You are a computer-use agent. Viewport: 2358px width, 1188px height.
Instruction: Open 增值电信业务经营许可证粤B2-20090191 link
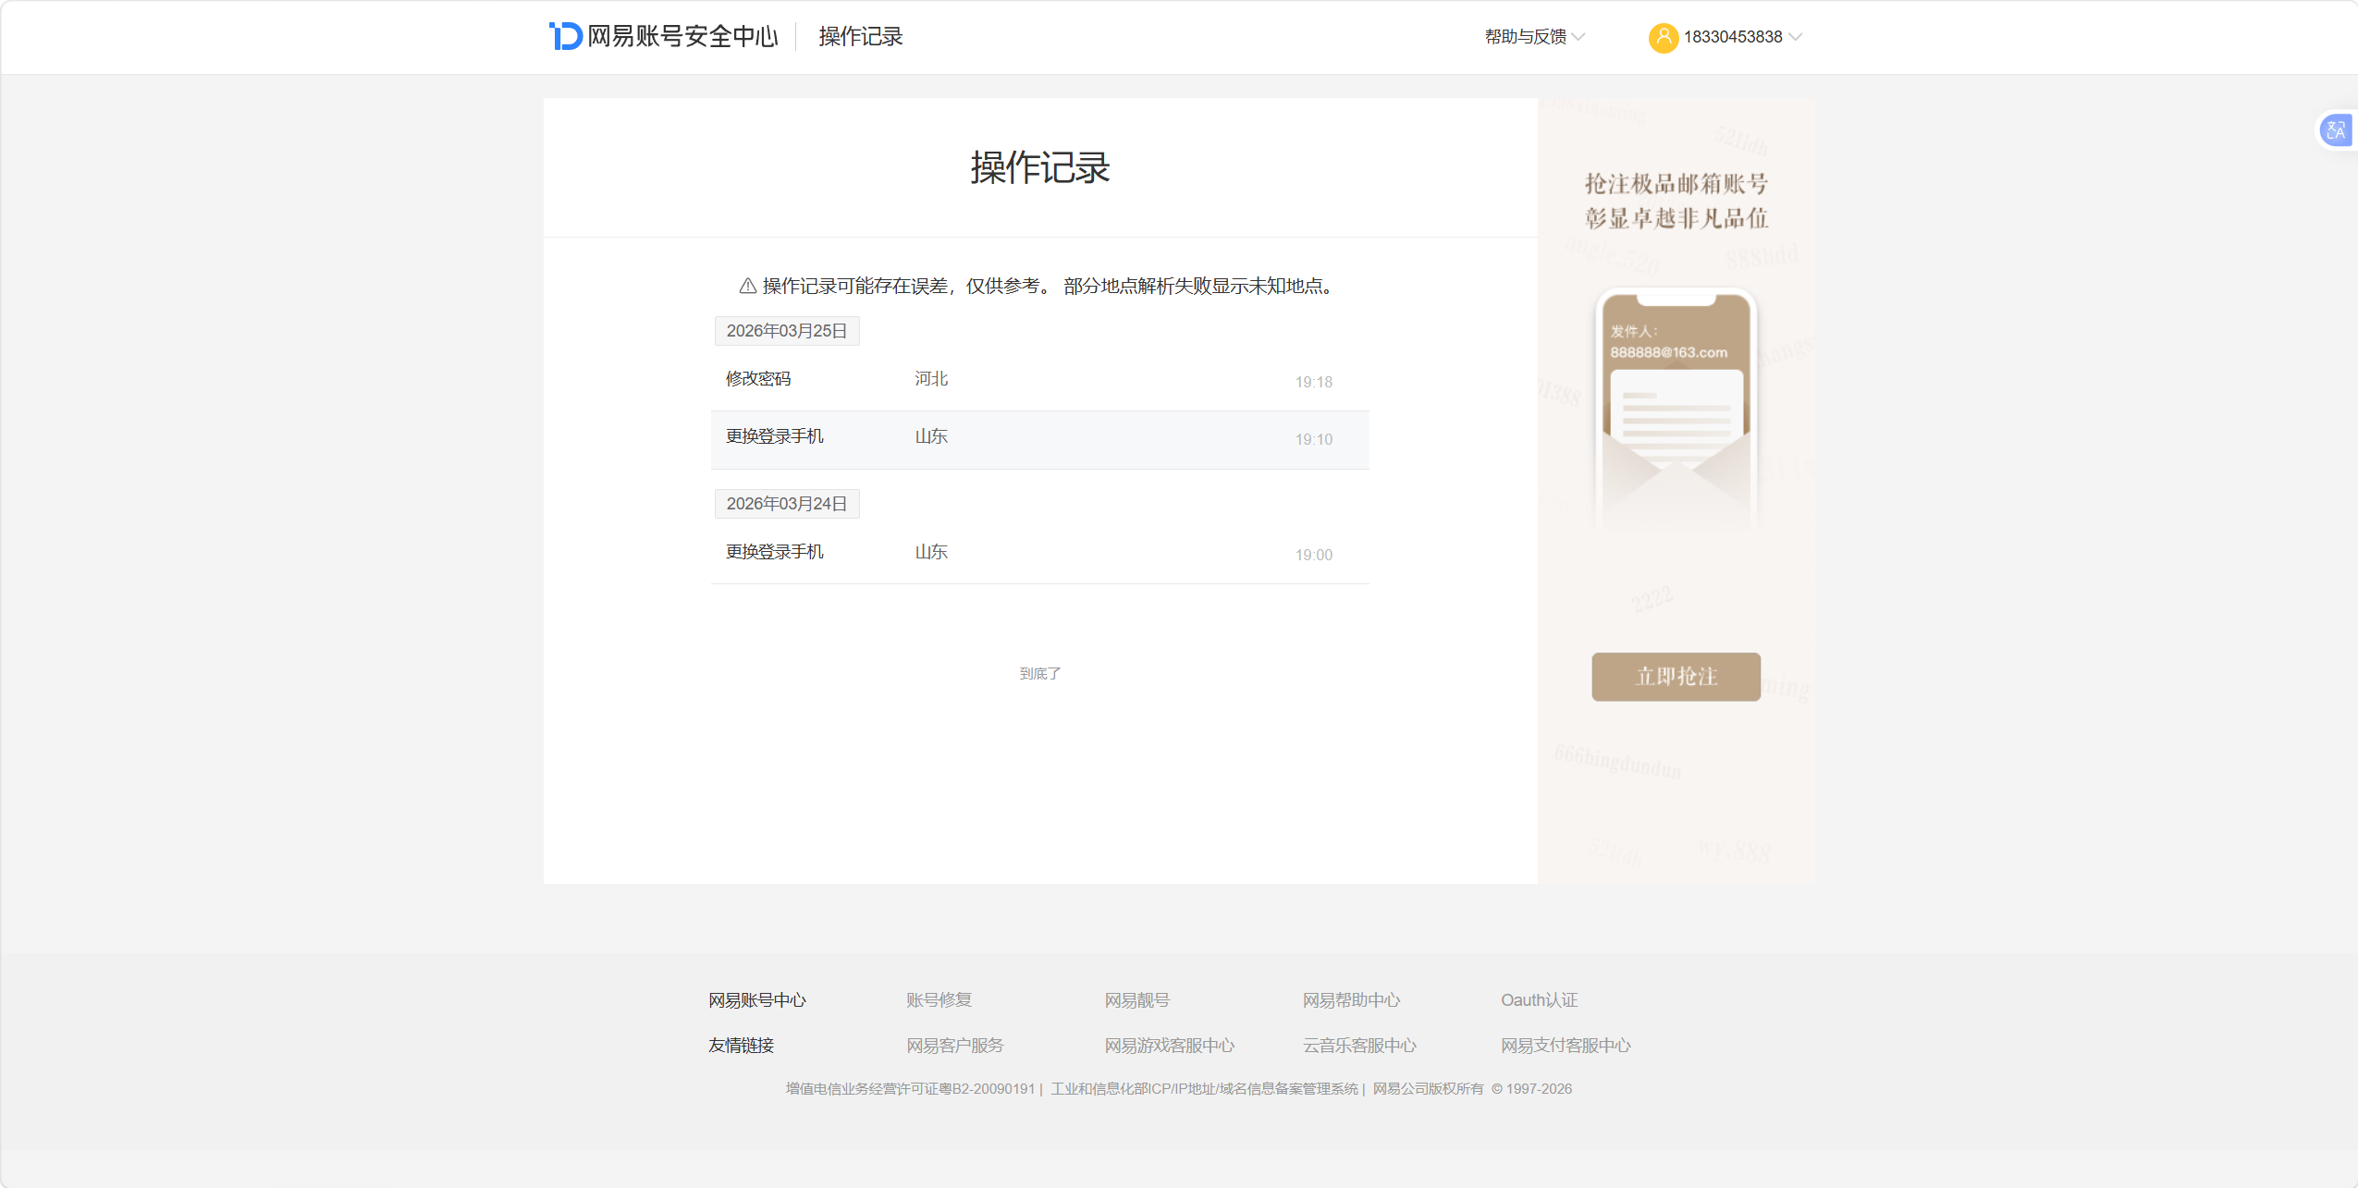click(910, 1089)
